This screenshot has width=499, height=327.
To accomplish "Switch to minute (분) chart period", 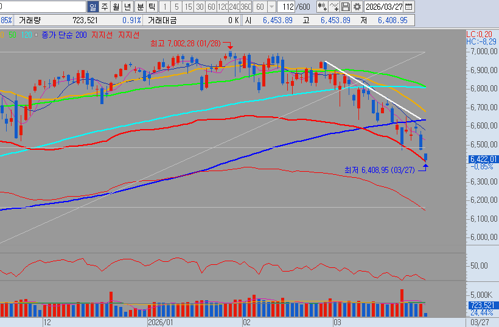I will tap(141, 7).
